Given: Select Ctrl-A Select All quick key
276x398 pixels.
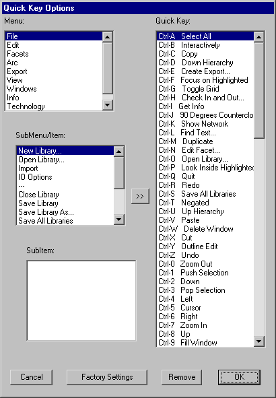Looking at the screenshot, I should click(205, 36).
